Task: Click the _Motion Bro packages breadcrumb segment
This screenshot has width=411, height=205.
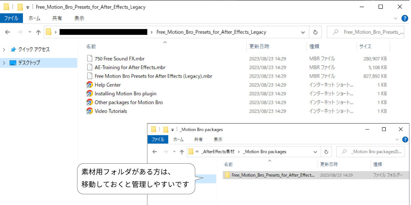Action: 265,152
